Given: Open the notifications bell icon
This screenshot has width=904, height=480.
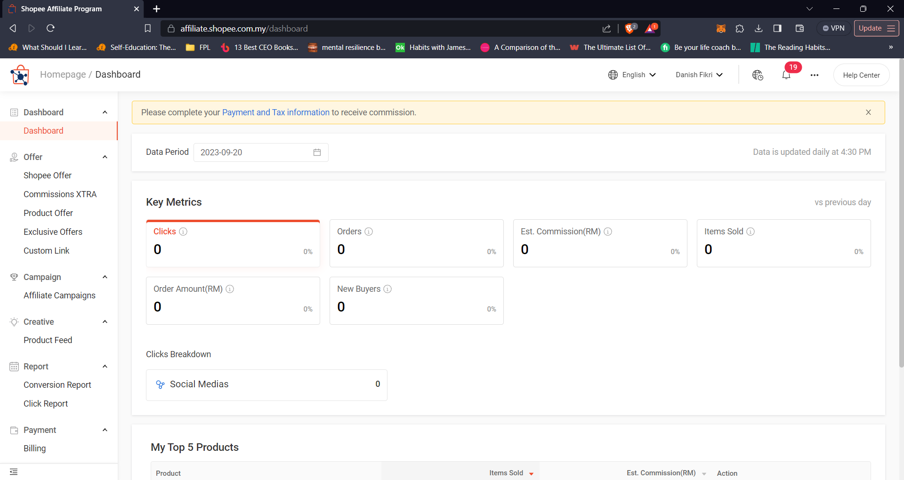Looking at the screenshot, I should [x=786, y=75].
